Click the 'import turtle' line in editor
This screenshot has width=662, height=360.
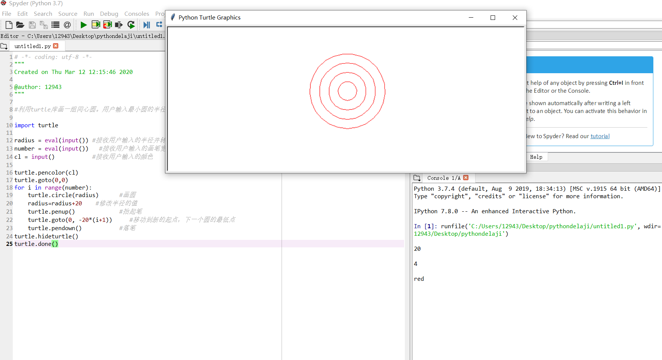pos(36,125)
